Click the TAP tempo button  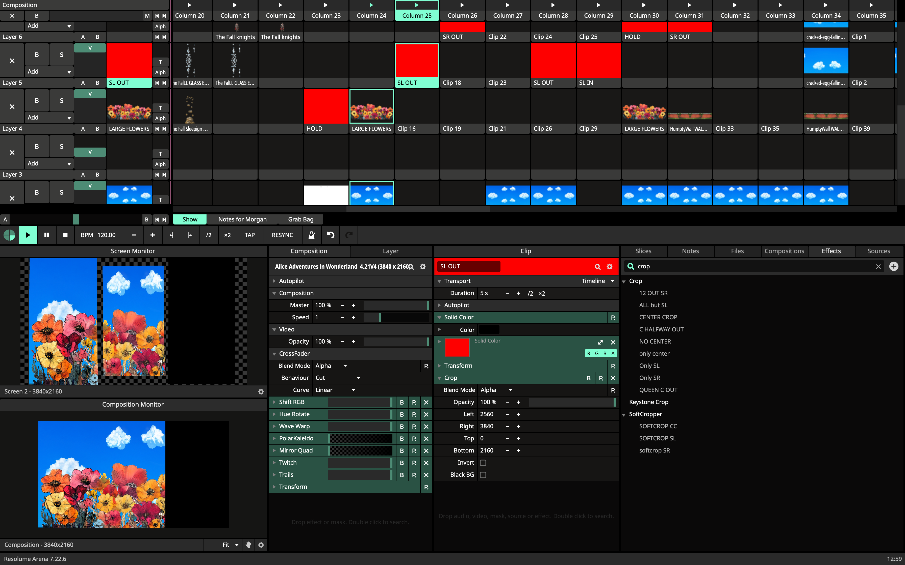click(249, 235)
